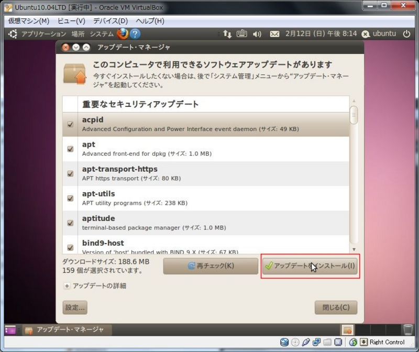Click the VirtualBox network adapter status icon
419x352 pixels.
317,342
